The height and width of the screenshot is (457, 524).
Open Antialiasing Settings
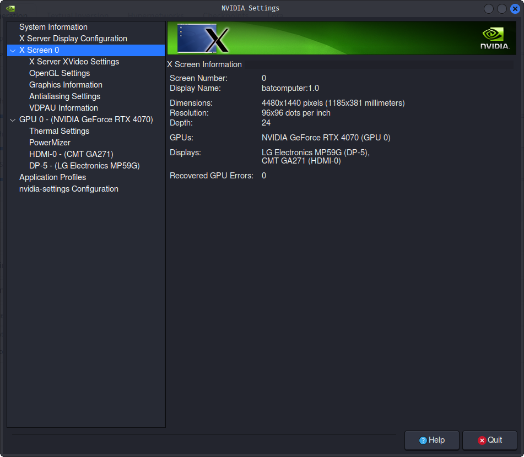64,96
